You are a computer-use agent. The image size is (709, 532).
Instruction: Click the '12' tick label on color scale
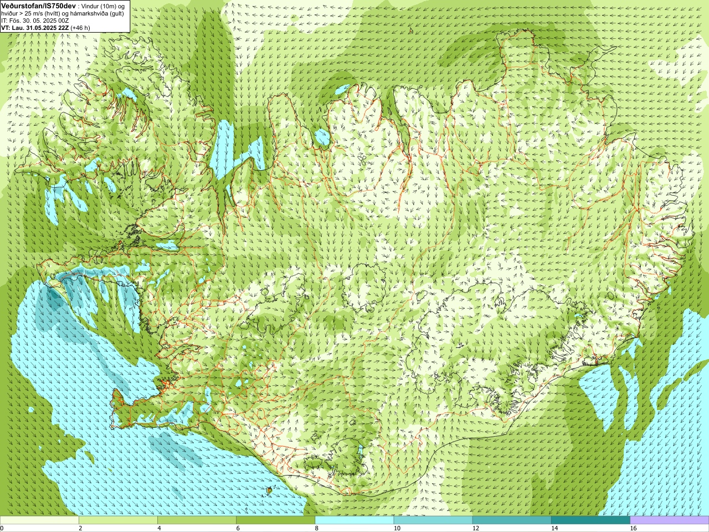pyautogui.click(x=476, y=528)
